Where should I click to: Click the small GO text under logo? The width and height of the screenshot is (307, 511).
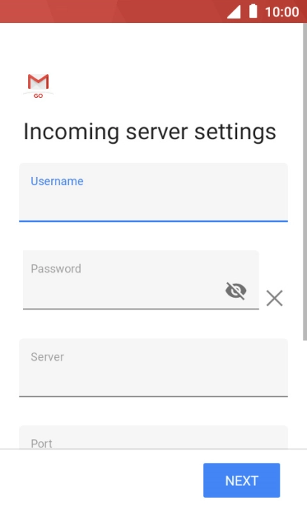click(x=38, y=96)
